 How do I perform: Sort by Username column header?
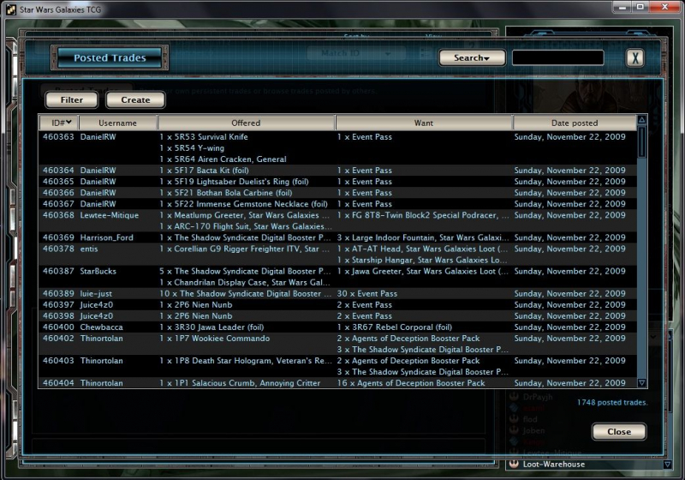coord(118,123)
